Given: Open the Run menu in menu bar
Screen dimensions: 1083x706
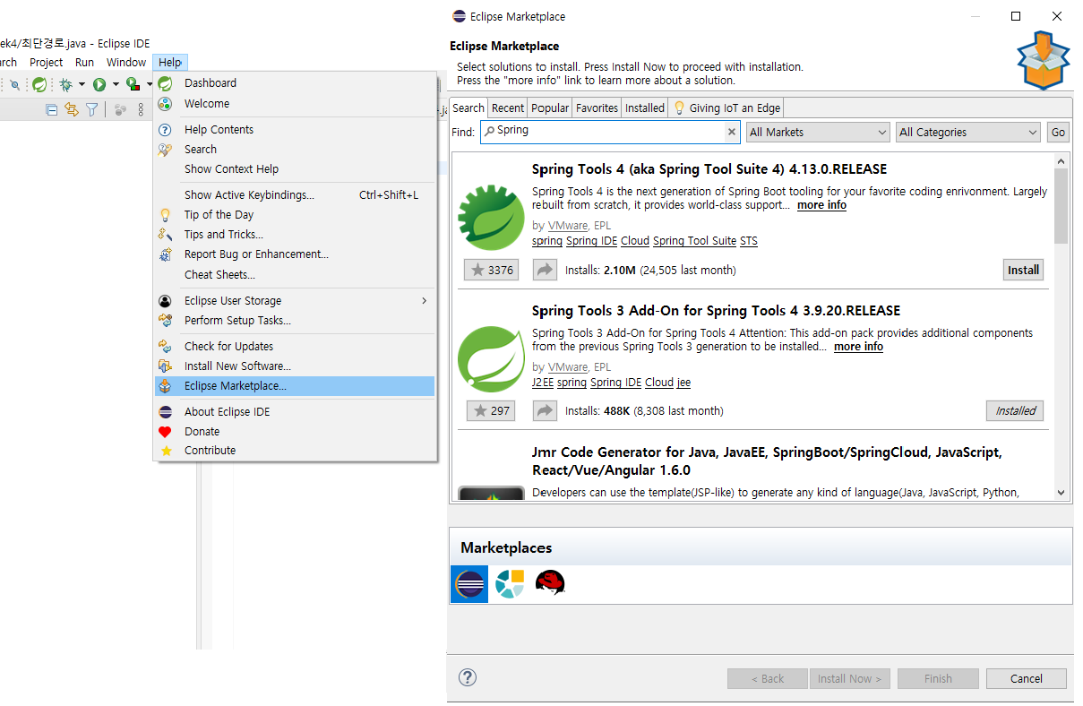Looking at the screenshot, I should [84, 63].
